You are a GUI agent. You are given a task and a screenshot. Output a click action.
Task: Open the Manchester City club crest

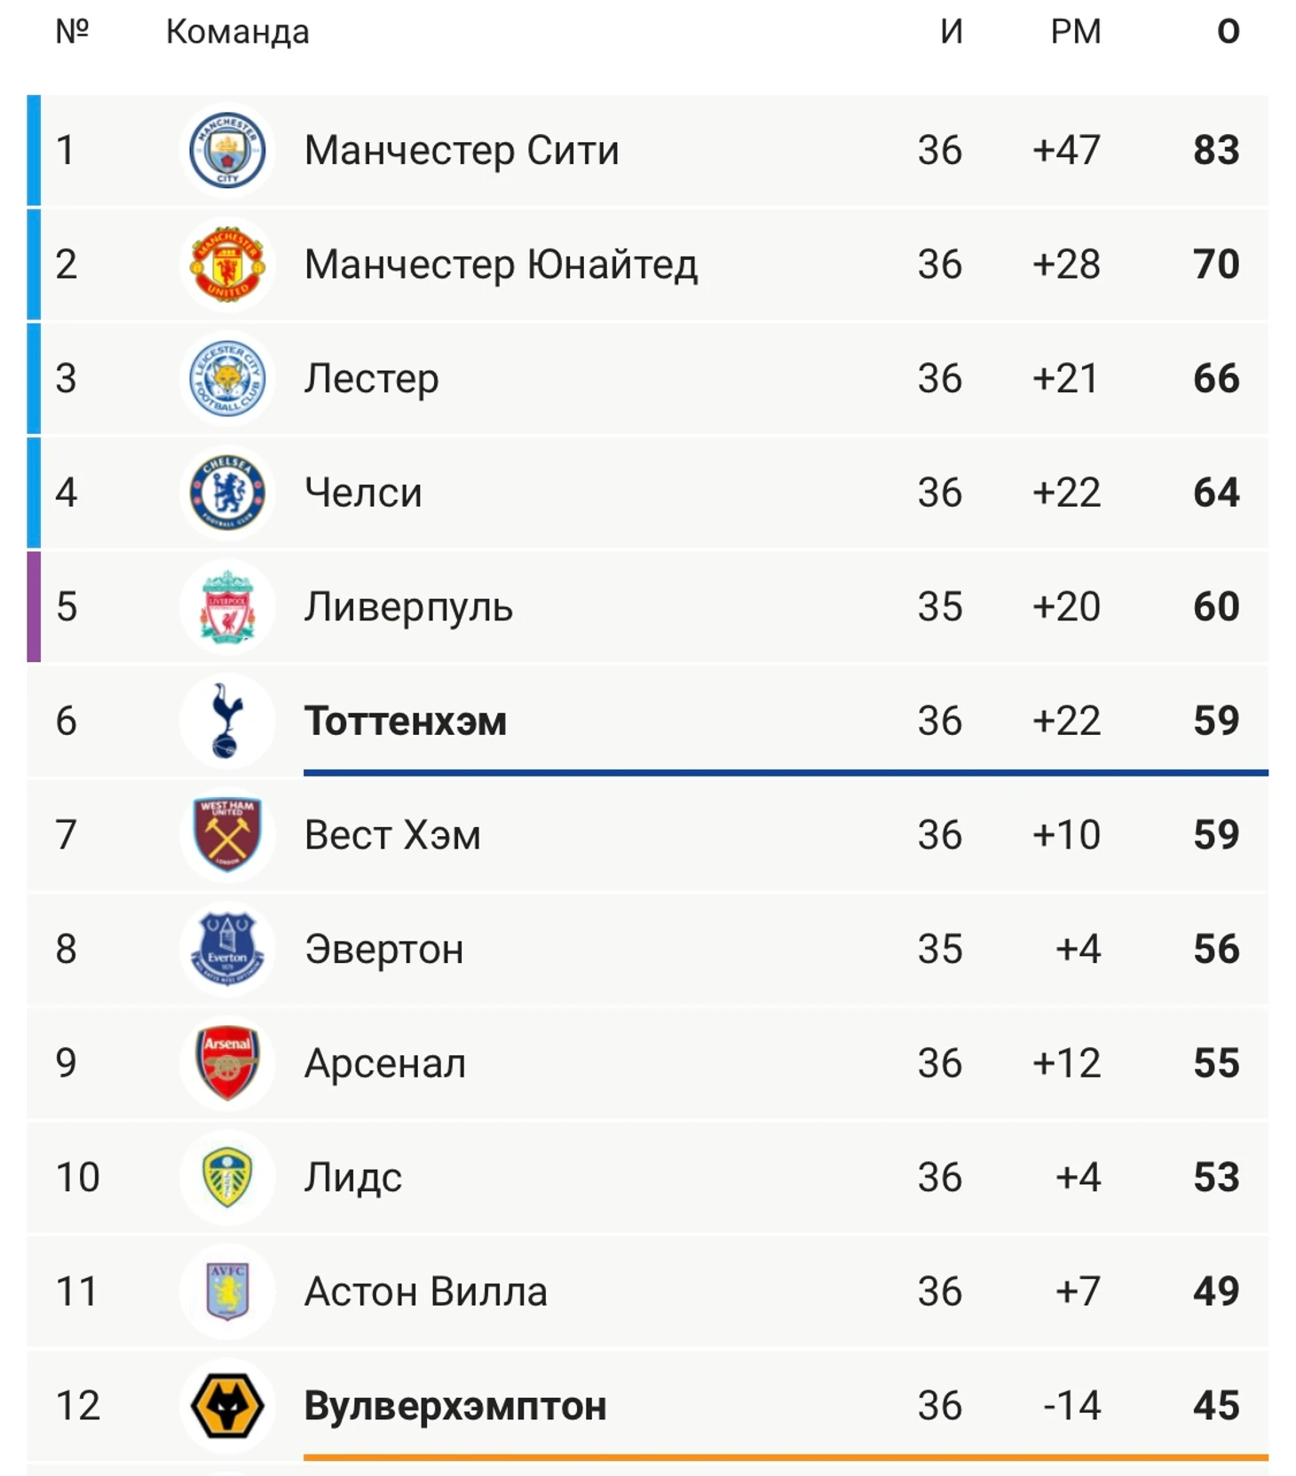click(227, 150)
